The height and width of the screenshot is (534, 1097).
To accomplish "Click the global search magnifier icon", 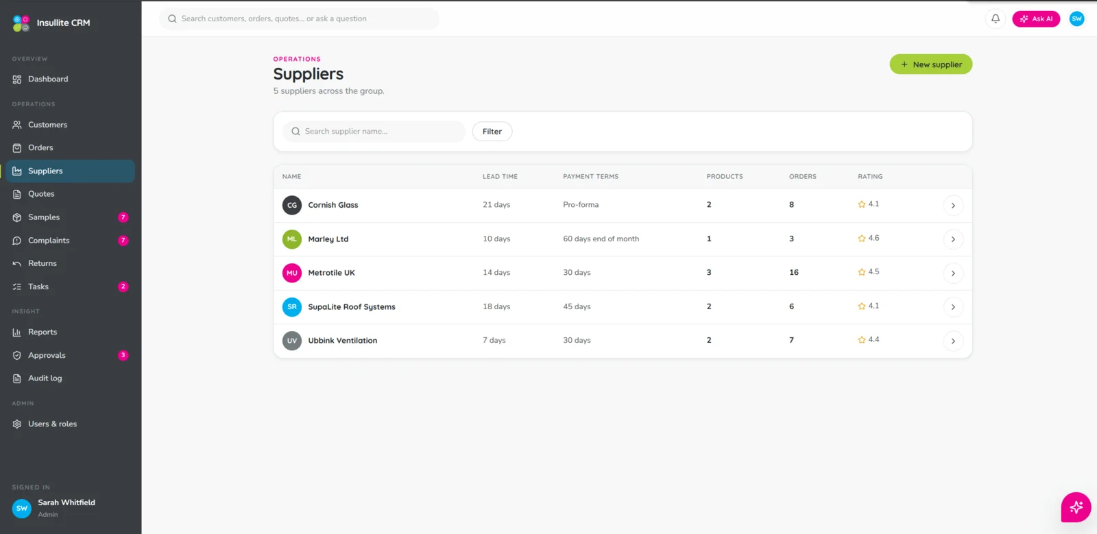I will pos(172,19).
